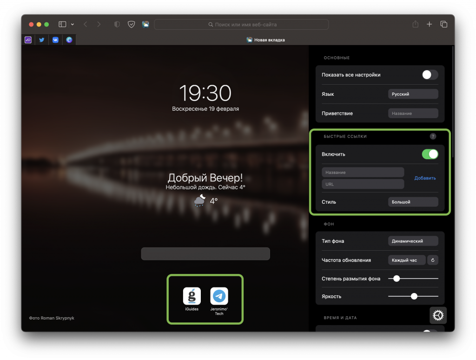
Task: Go back to the previous page
Action: point(86,24)
